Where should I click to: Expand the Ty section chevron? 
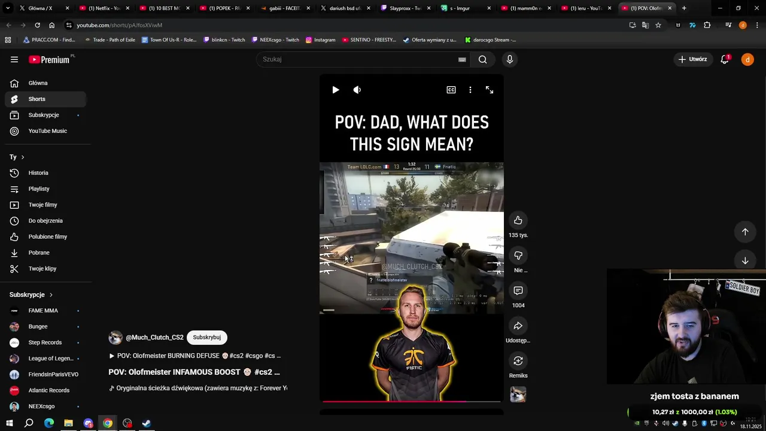(x=23, y=157)
